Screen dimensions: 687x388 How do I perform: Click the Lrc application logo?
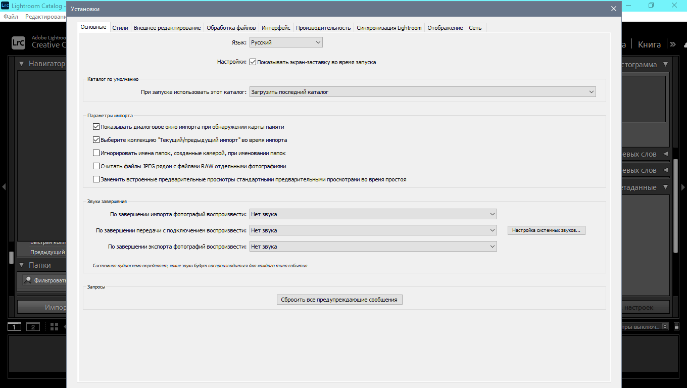click(x=18, y=42)
